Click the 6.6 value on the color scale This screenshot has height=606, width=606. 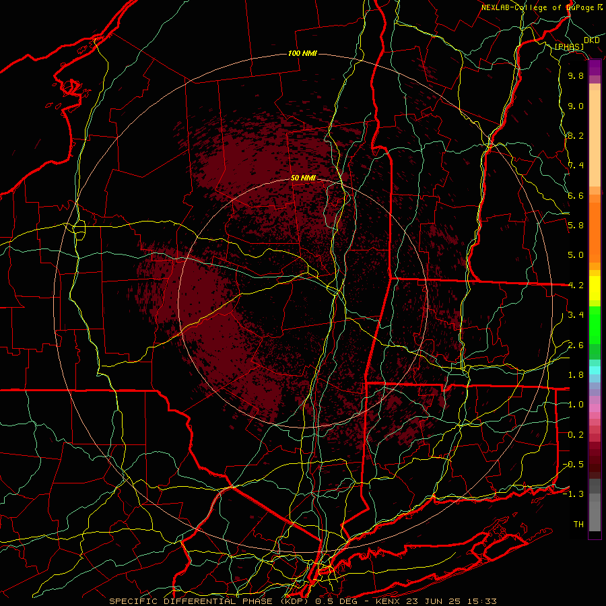click(576, 195)
